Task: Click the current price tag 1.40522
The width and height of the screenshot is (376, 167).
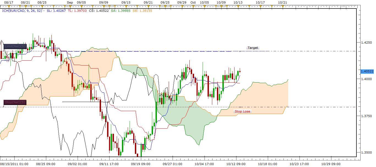Action: pyautogui.click(x=367, y=71)
